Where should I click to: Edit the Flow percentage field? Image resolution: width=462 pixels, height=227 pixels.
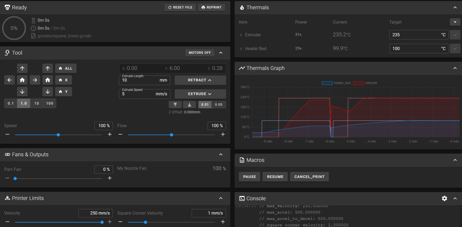(217, 126)
